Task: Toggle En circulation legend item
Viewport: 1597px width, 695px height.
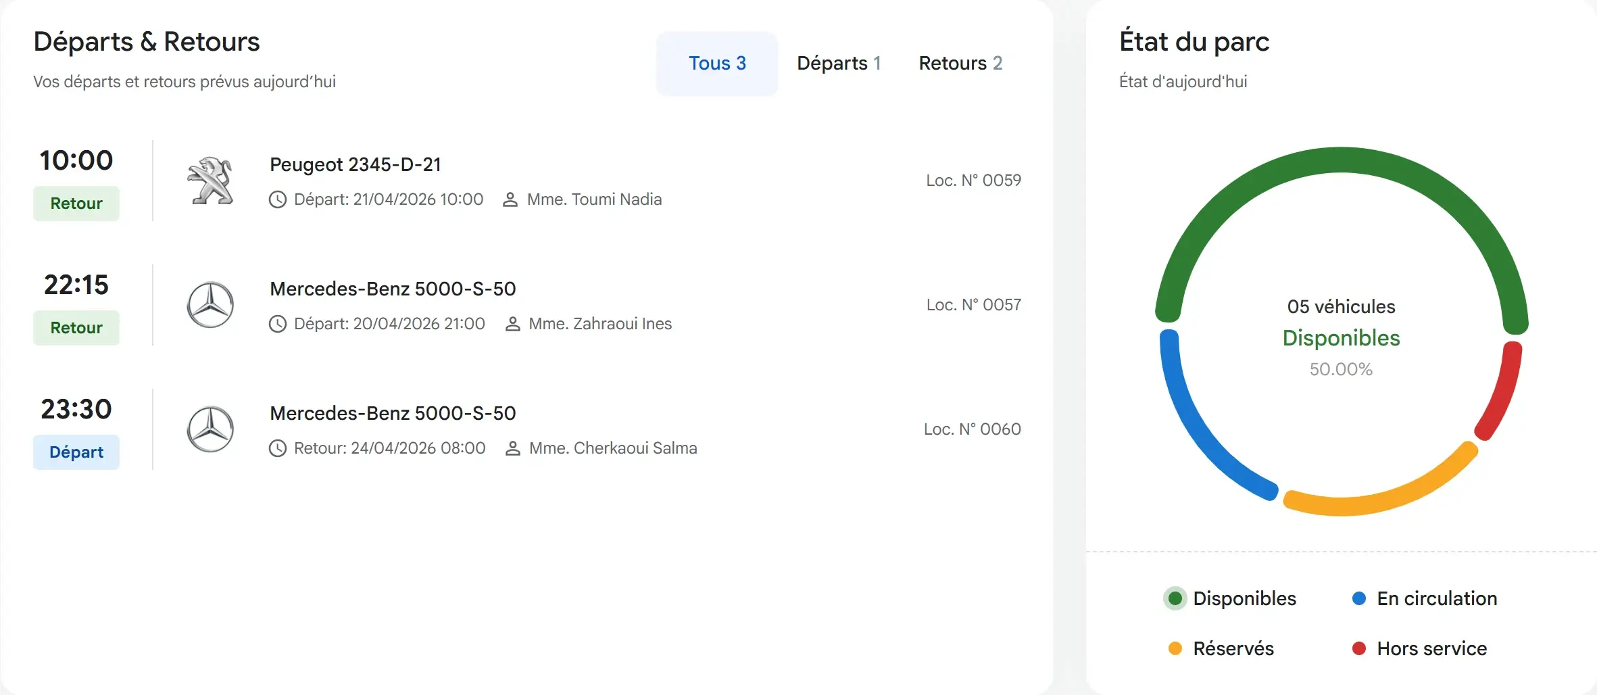Action: (x=1425, y=598)
